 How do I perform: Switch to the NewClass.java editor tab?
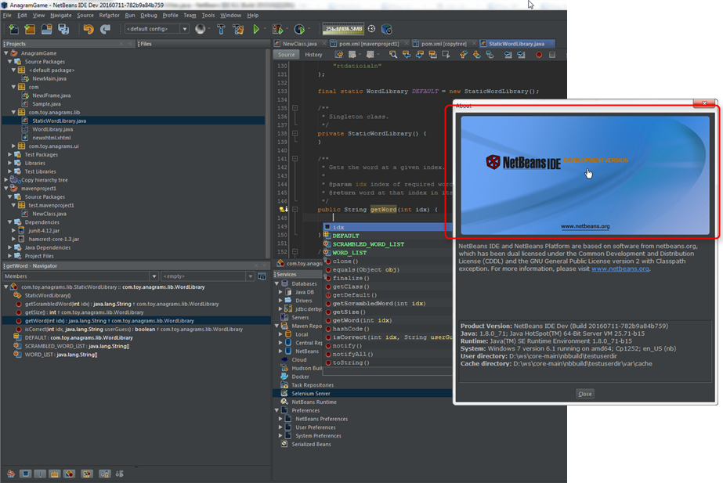(x=299, y=44)
